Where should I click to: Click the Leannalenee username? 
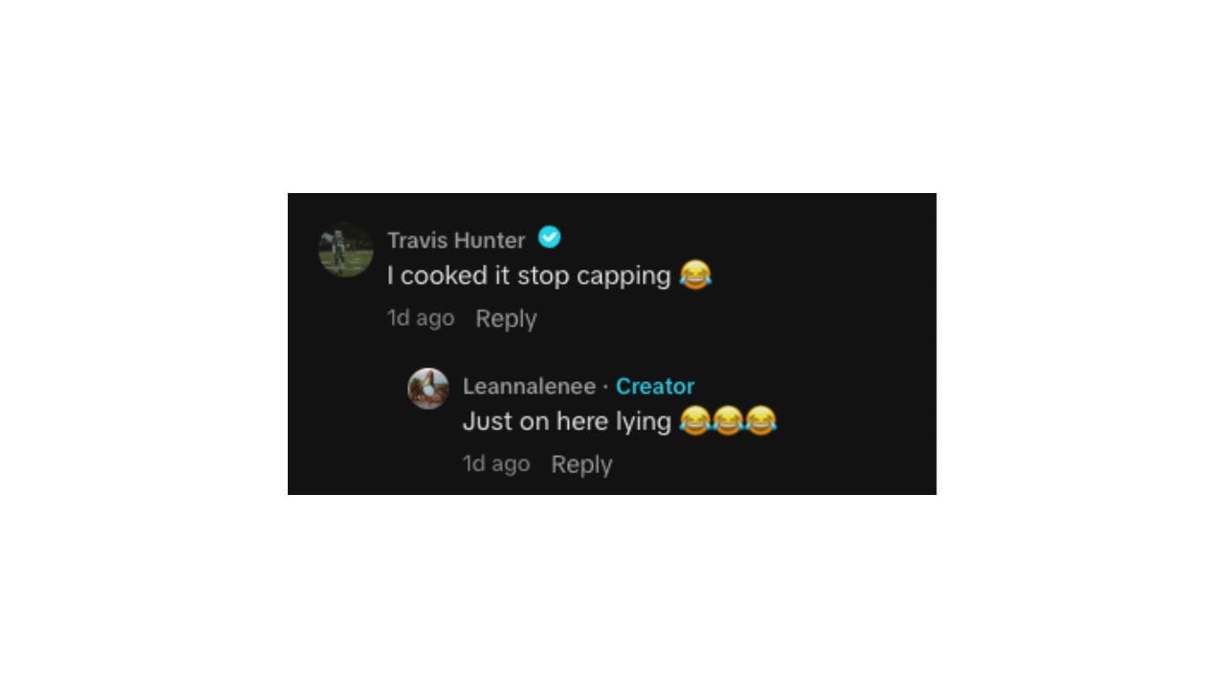pos(529,386)
